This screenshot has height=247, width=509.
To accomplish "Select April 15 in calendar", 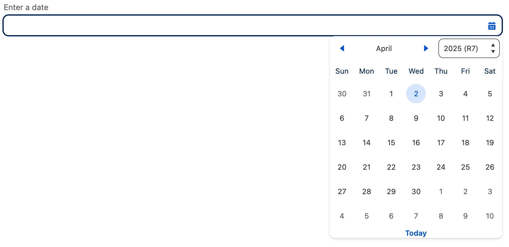I will tap(391, 142).
